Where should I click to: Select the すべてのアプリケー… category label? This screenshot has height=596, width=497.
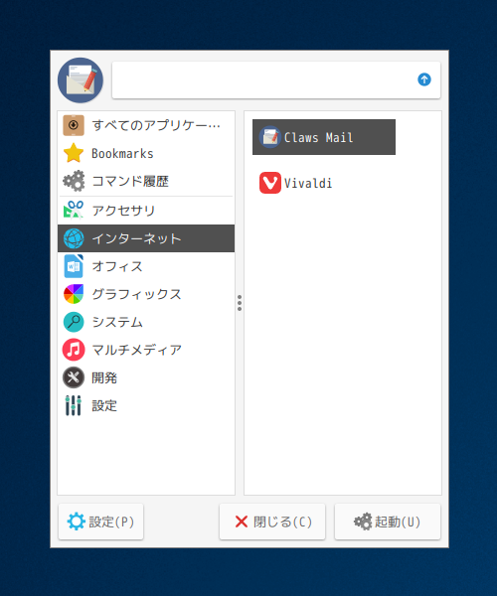(x=156, y=125)
